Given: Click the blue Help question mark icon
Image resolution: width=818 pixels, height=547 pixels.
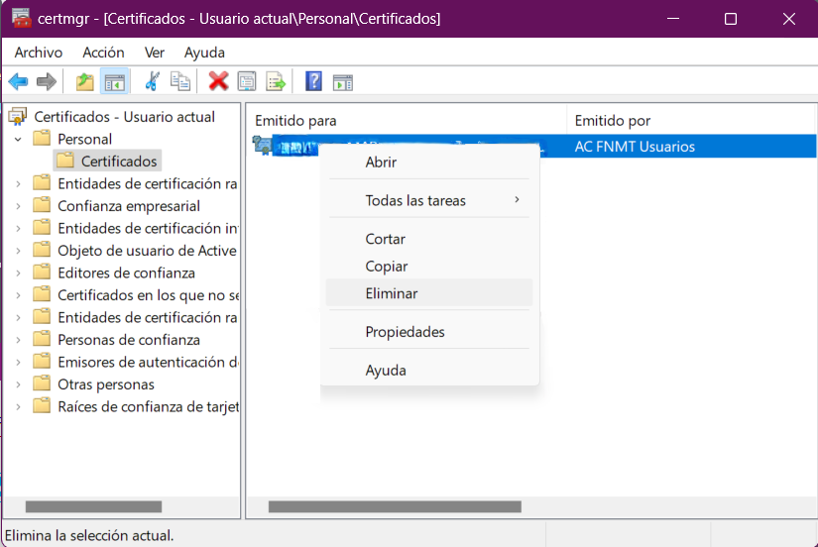Looking at the screenshot, I should (x=313, y=81).
